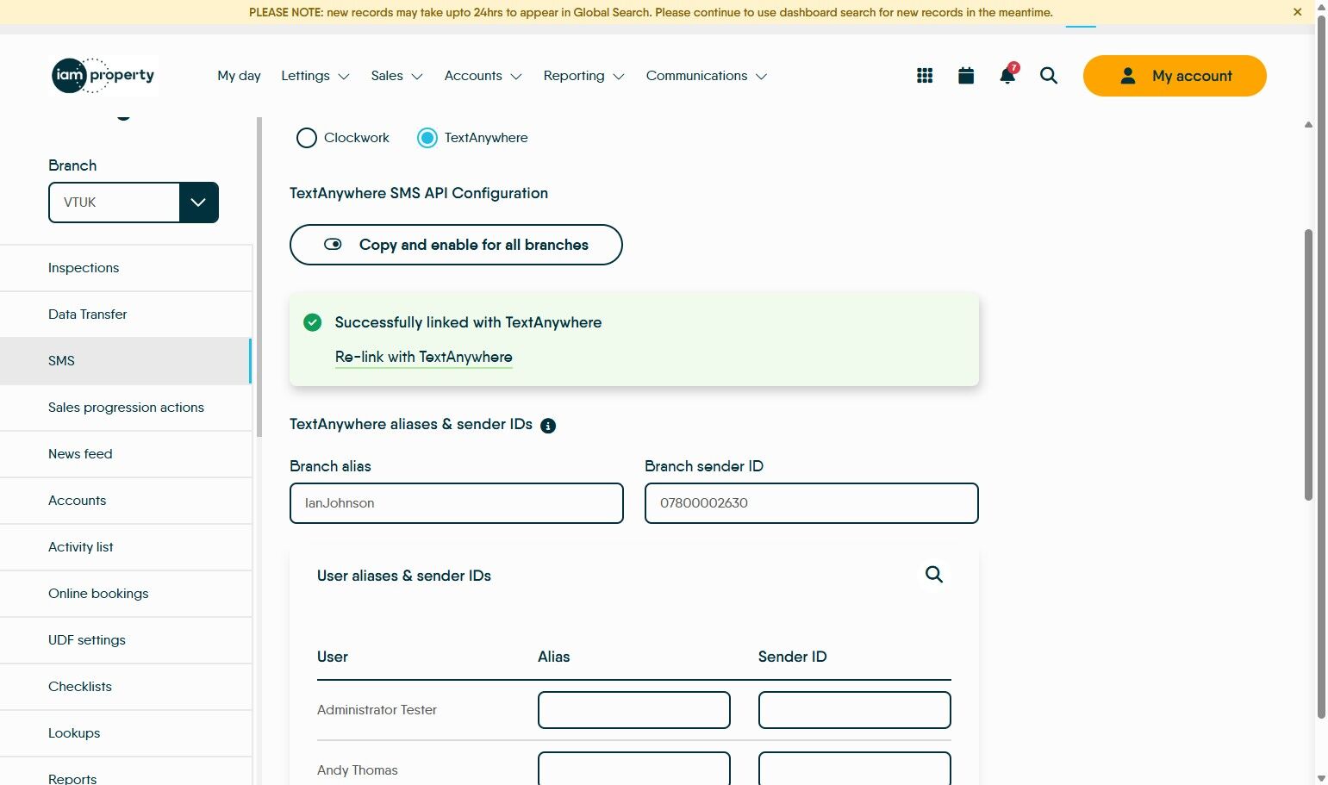The width and height of the screenshot is (1328, 785).
Task: Open Inspections in the sidebar
Action: [126, 268]
